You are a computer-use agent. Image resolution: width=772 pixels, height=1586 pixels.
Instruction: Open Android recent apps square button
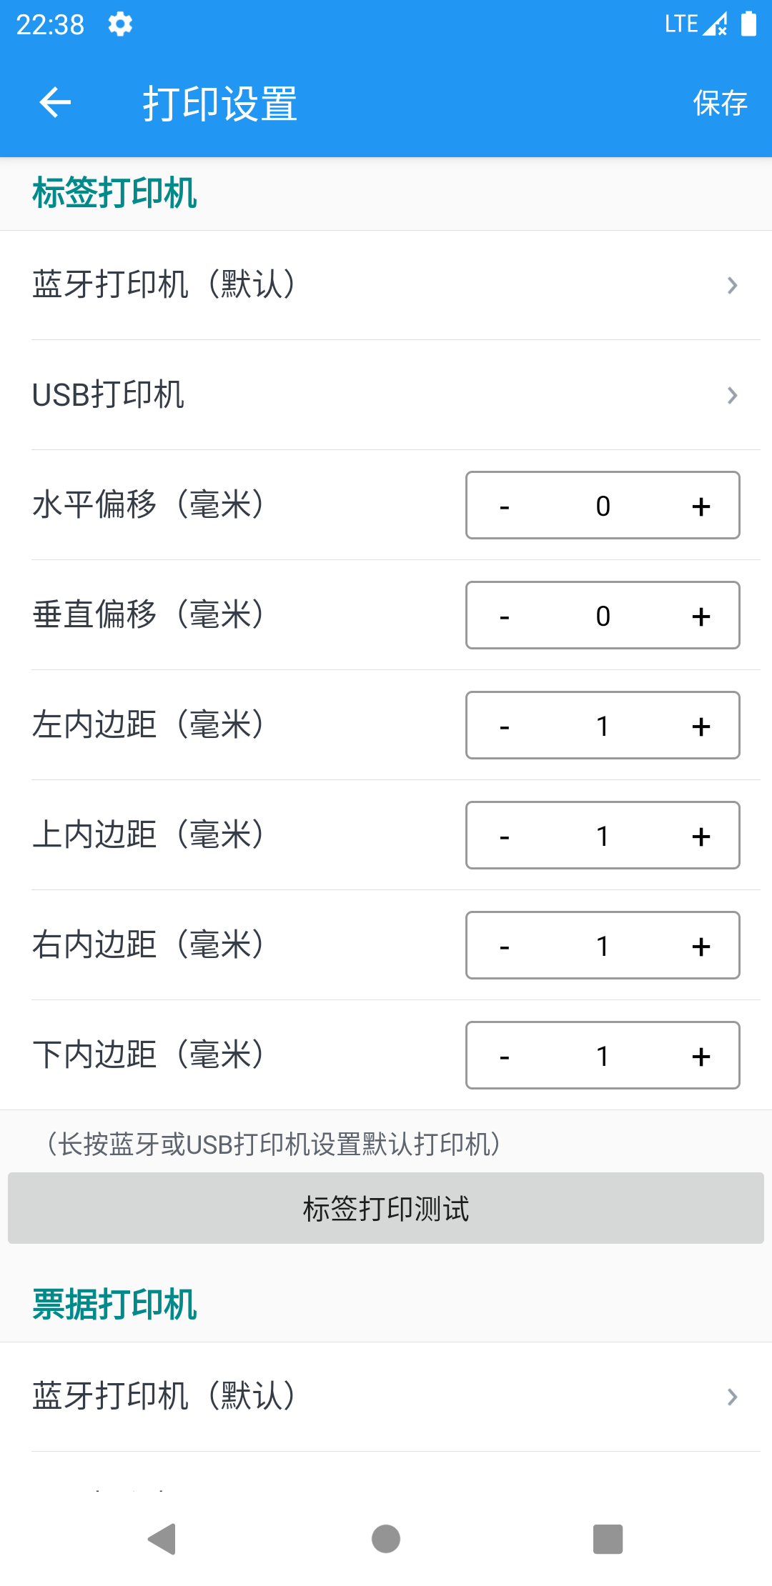point(608,1539)
